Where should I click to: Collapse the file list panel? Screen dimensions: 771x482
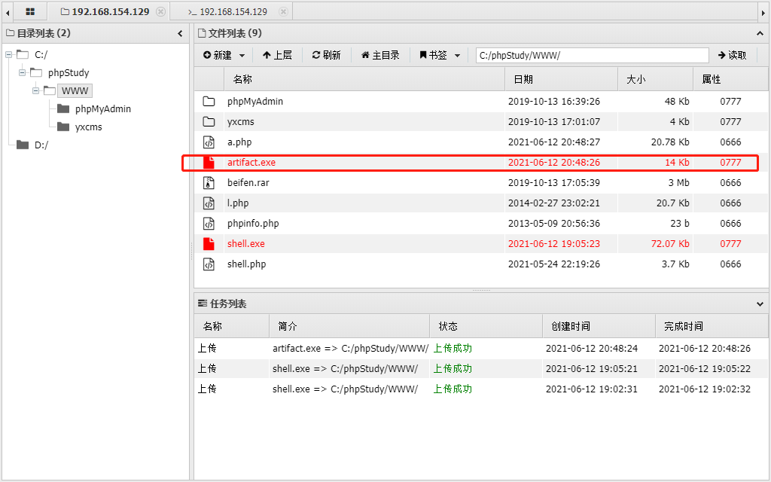(760, 33)
